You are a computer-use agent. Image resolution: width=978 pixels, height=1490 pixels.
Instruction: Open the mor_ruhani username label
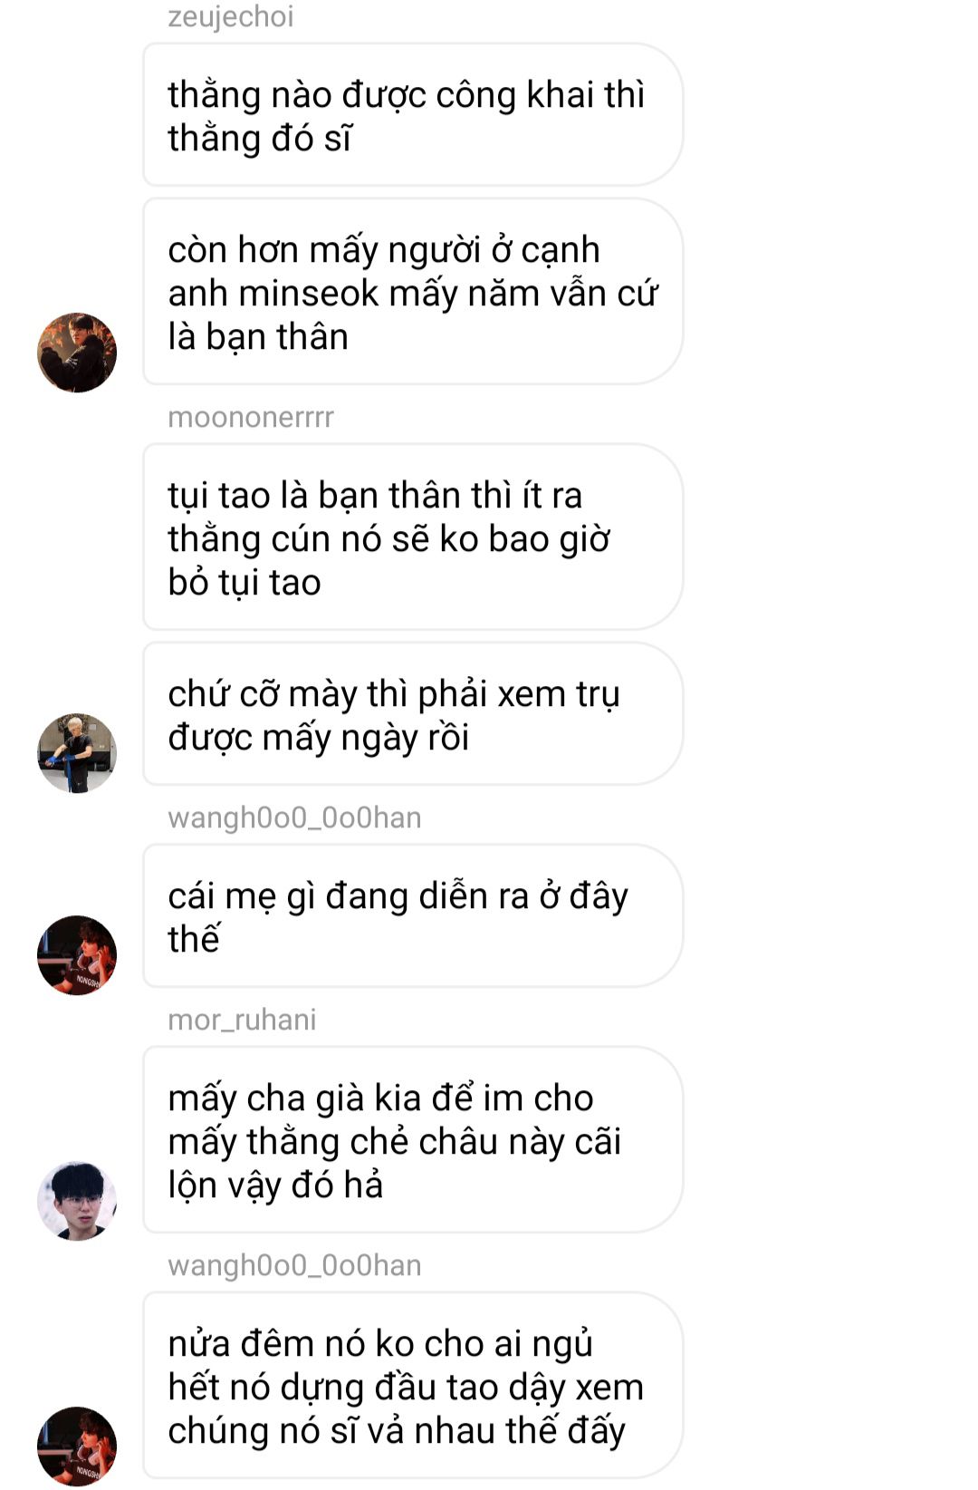coord(242,1020)
